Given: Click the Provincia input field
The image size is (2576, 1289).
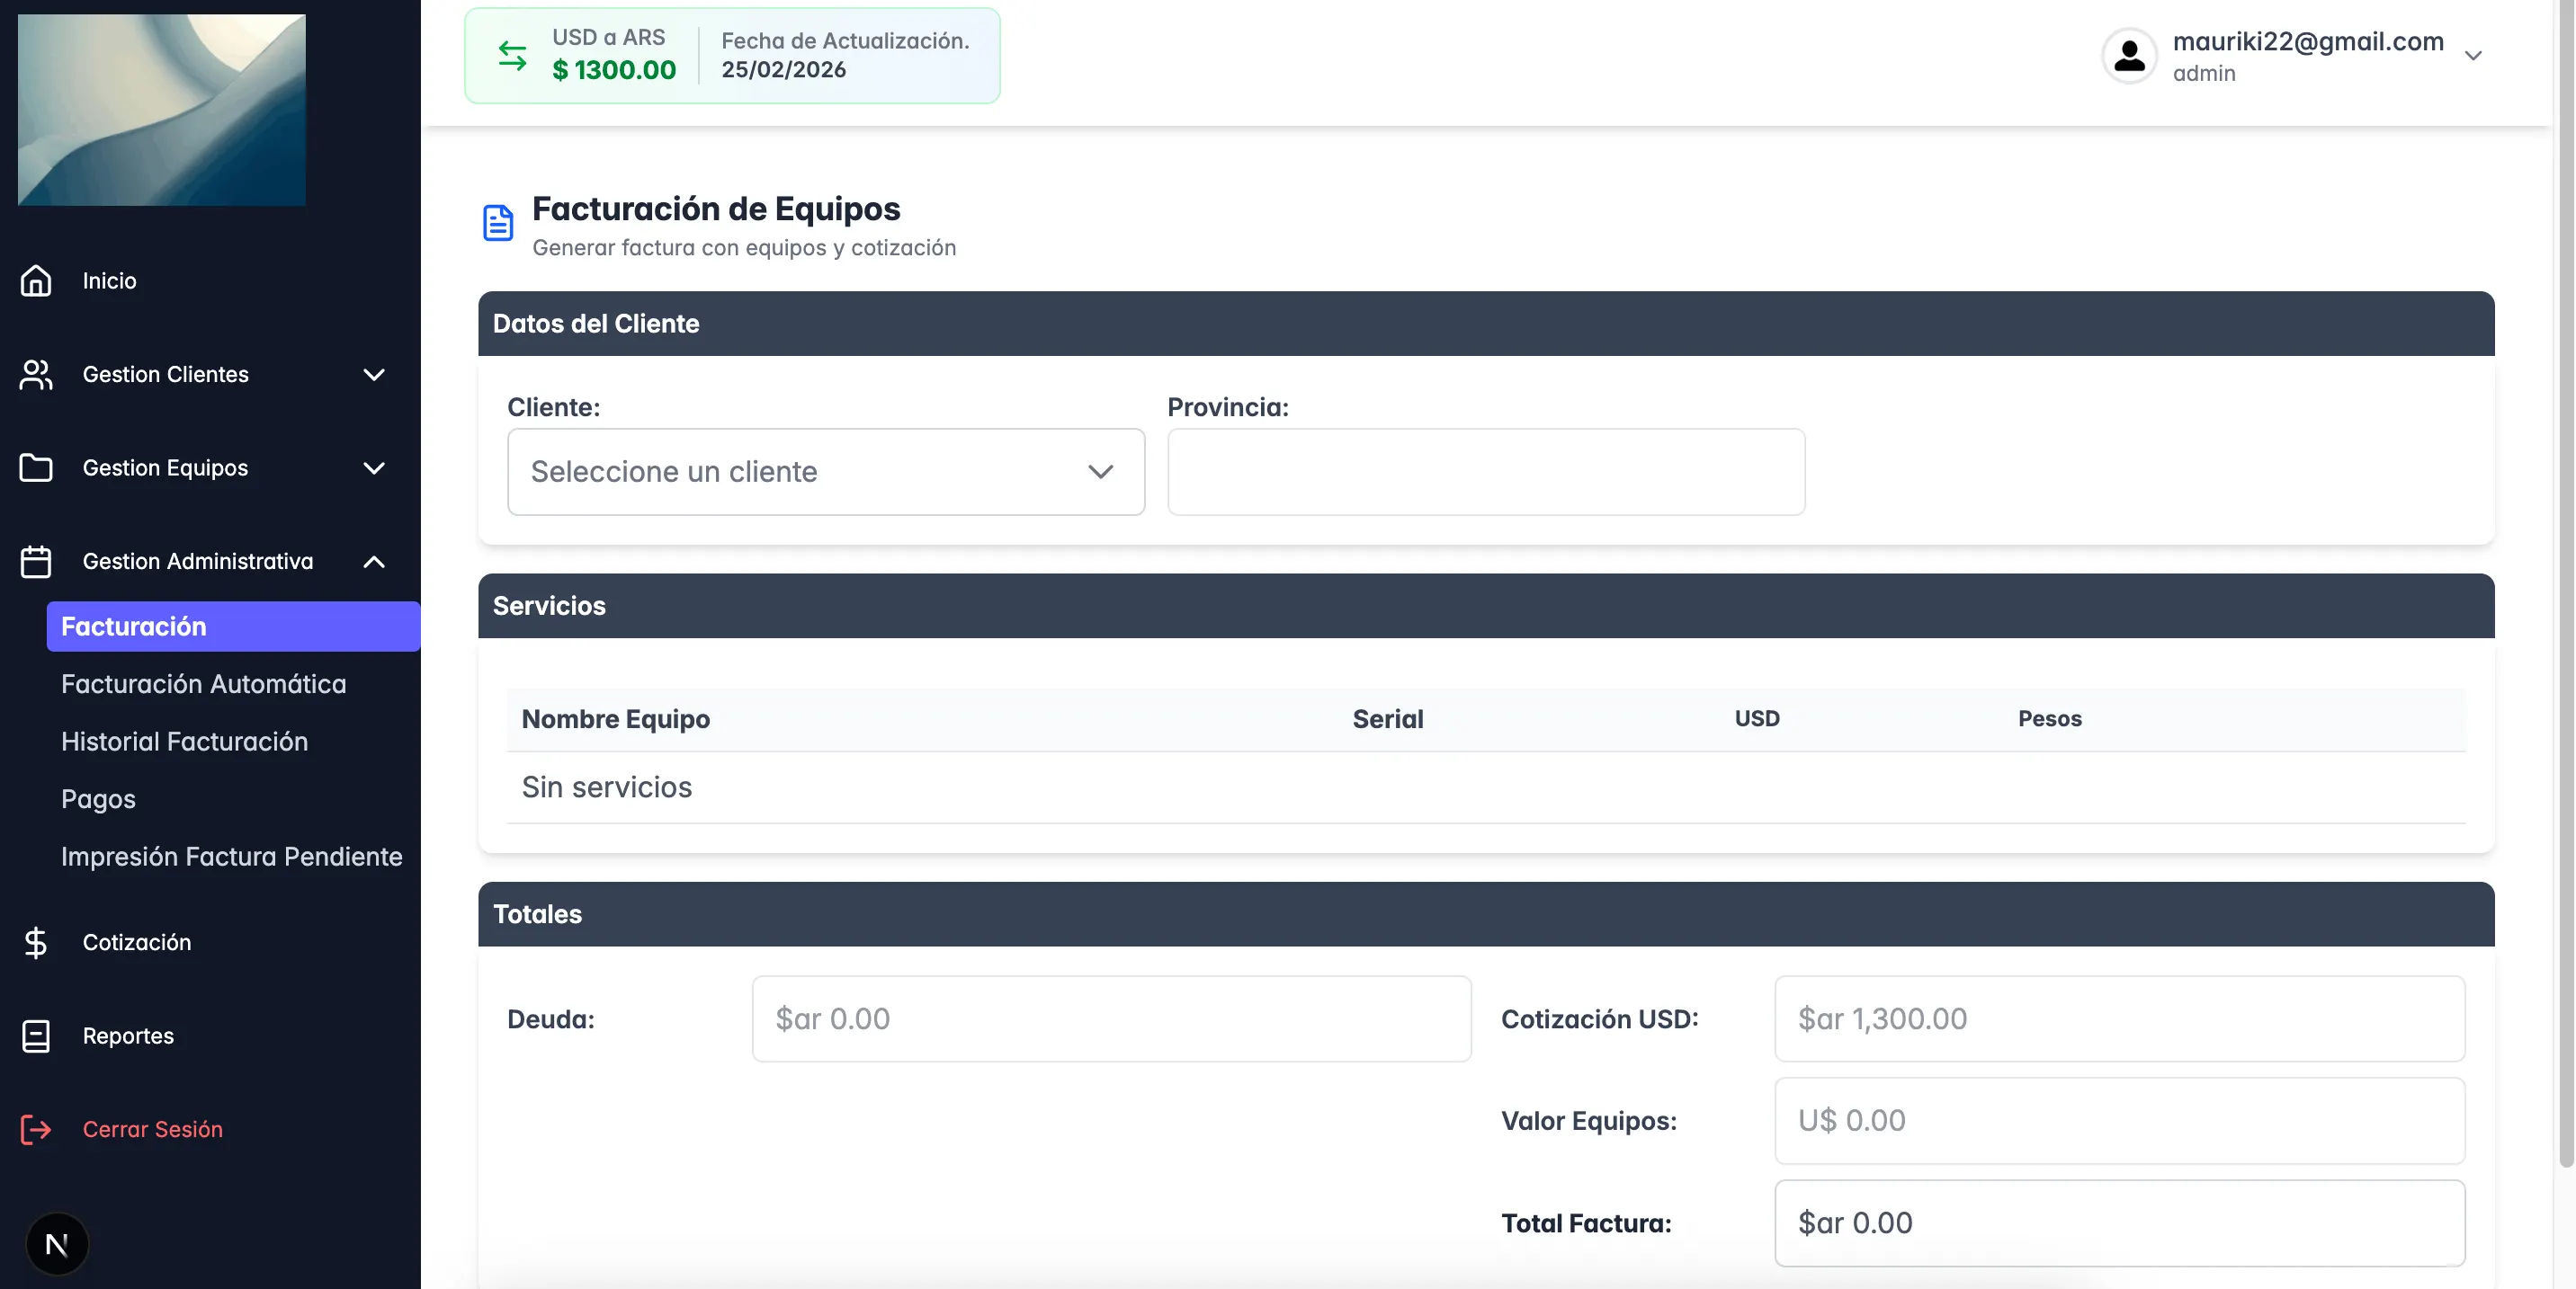Looking at the screenshot, I should click(x=1485, y=472).
